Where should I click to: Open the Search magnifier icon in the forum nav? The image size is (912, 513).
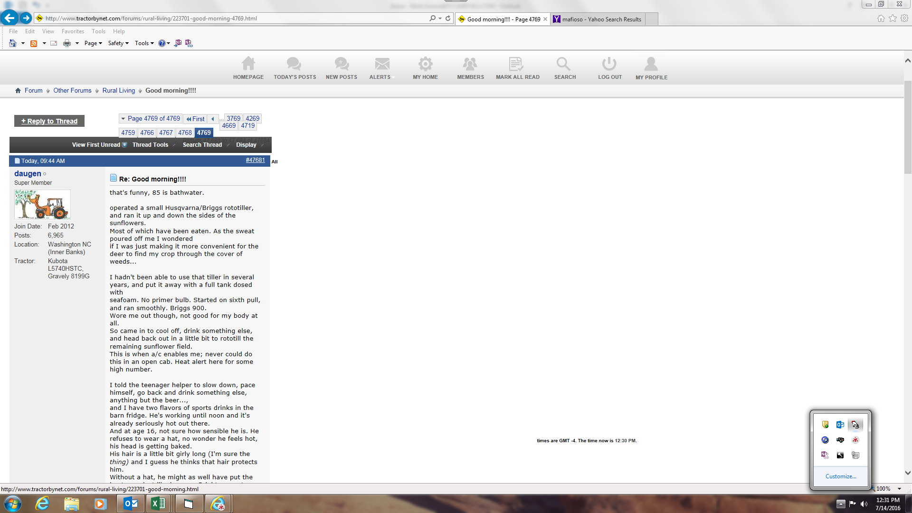pos(563,64)
